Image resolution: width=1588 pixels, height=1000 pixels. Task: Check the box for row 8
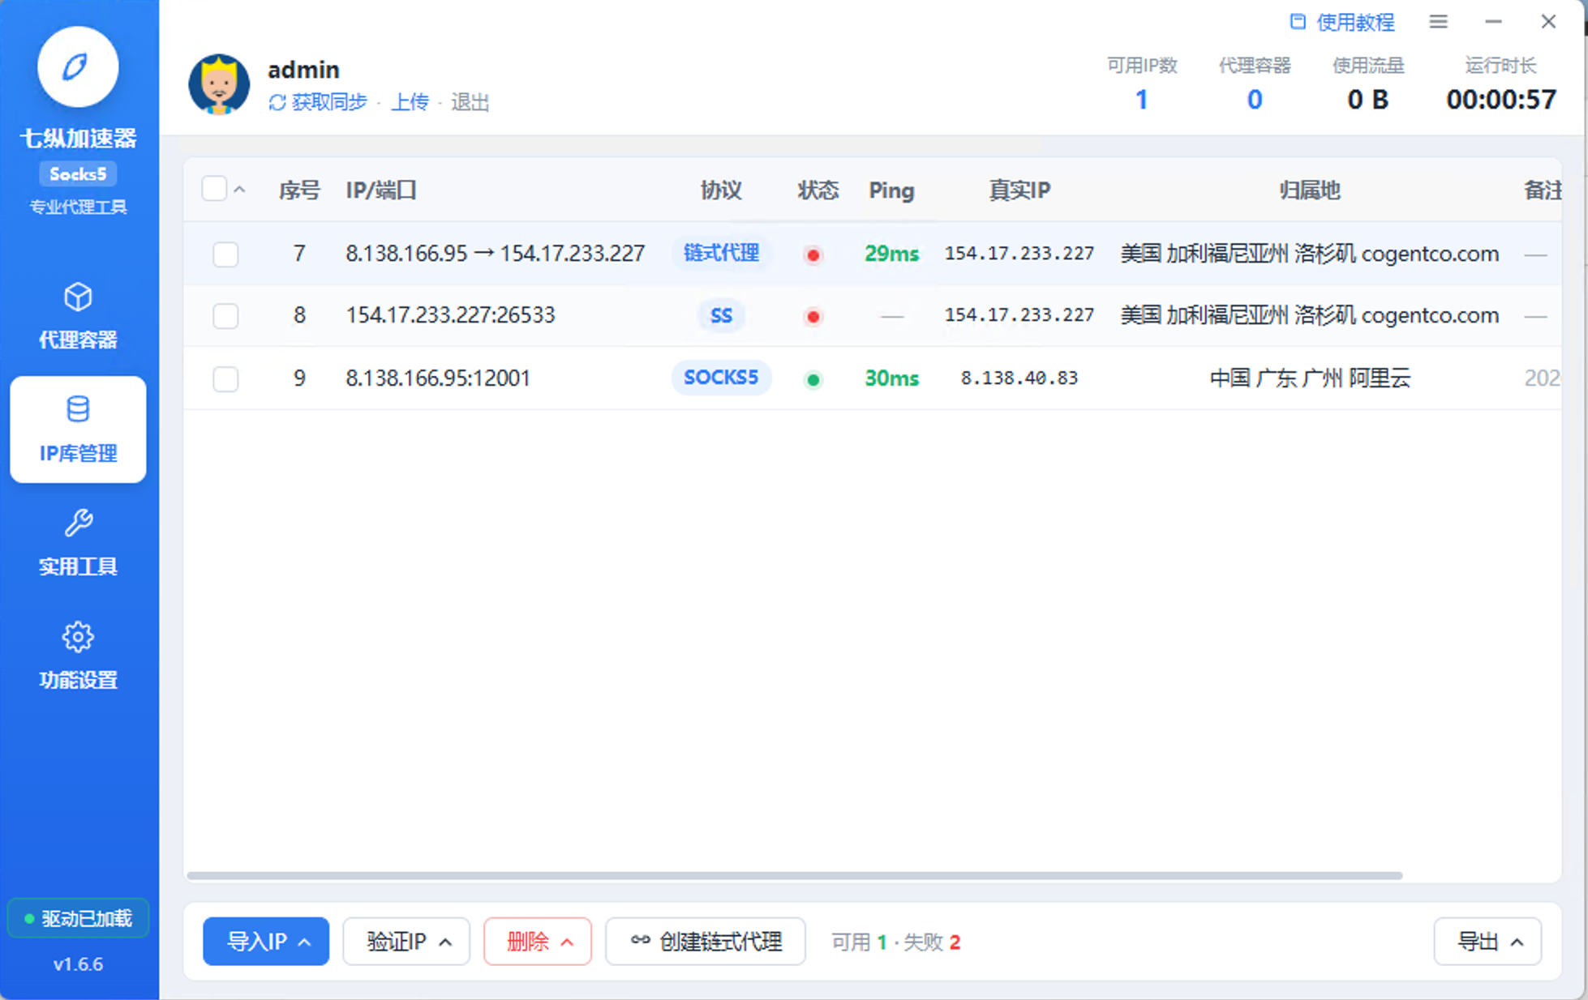tap(225, 315)
